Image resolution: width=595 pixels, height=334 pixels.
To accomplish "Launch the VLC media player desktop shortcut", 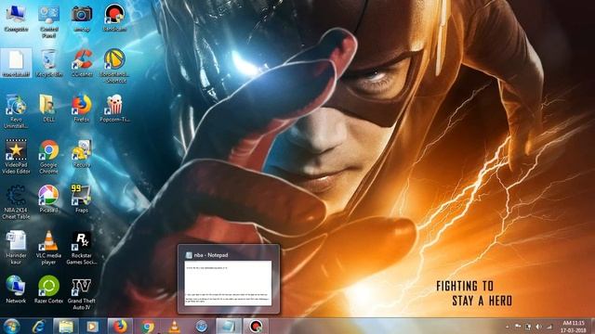I will click(48, 248).
